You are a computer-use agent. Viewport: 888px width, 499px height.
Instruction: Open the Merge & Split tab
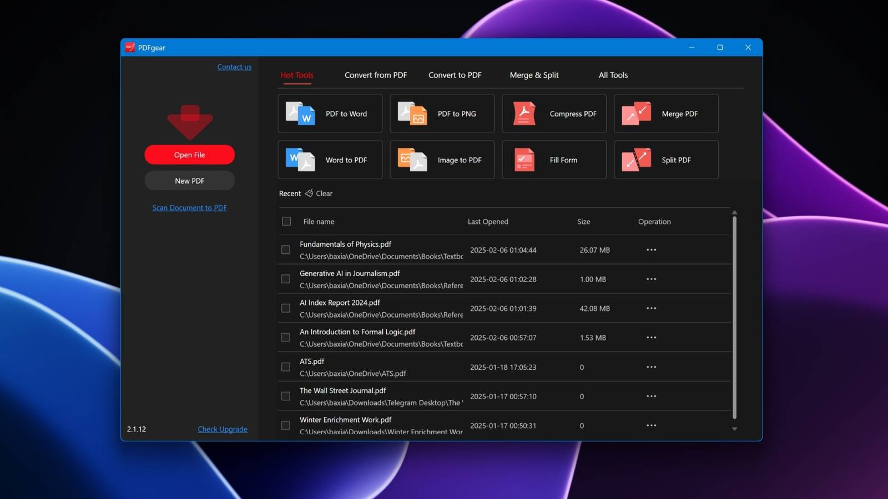[x=534, y=75]
